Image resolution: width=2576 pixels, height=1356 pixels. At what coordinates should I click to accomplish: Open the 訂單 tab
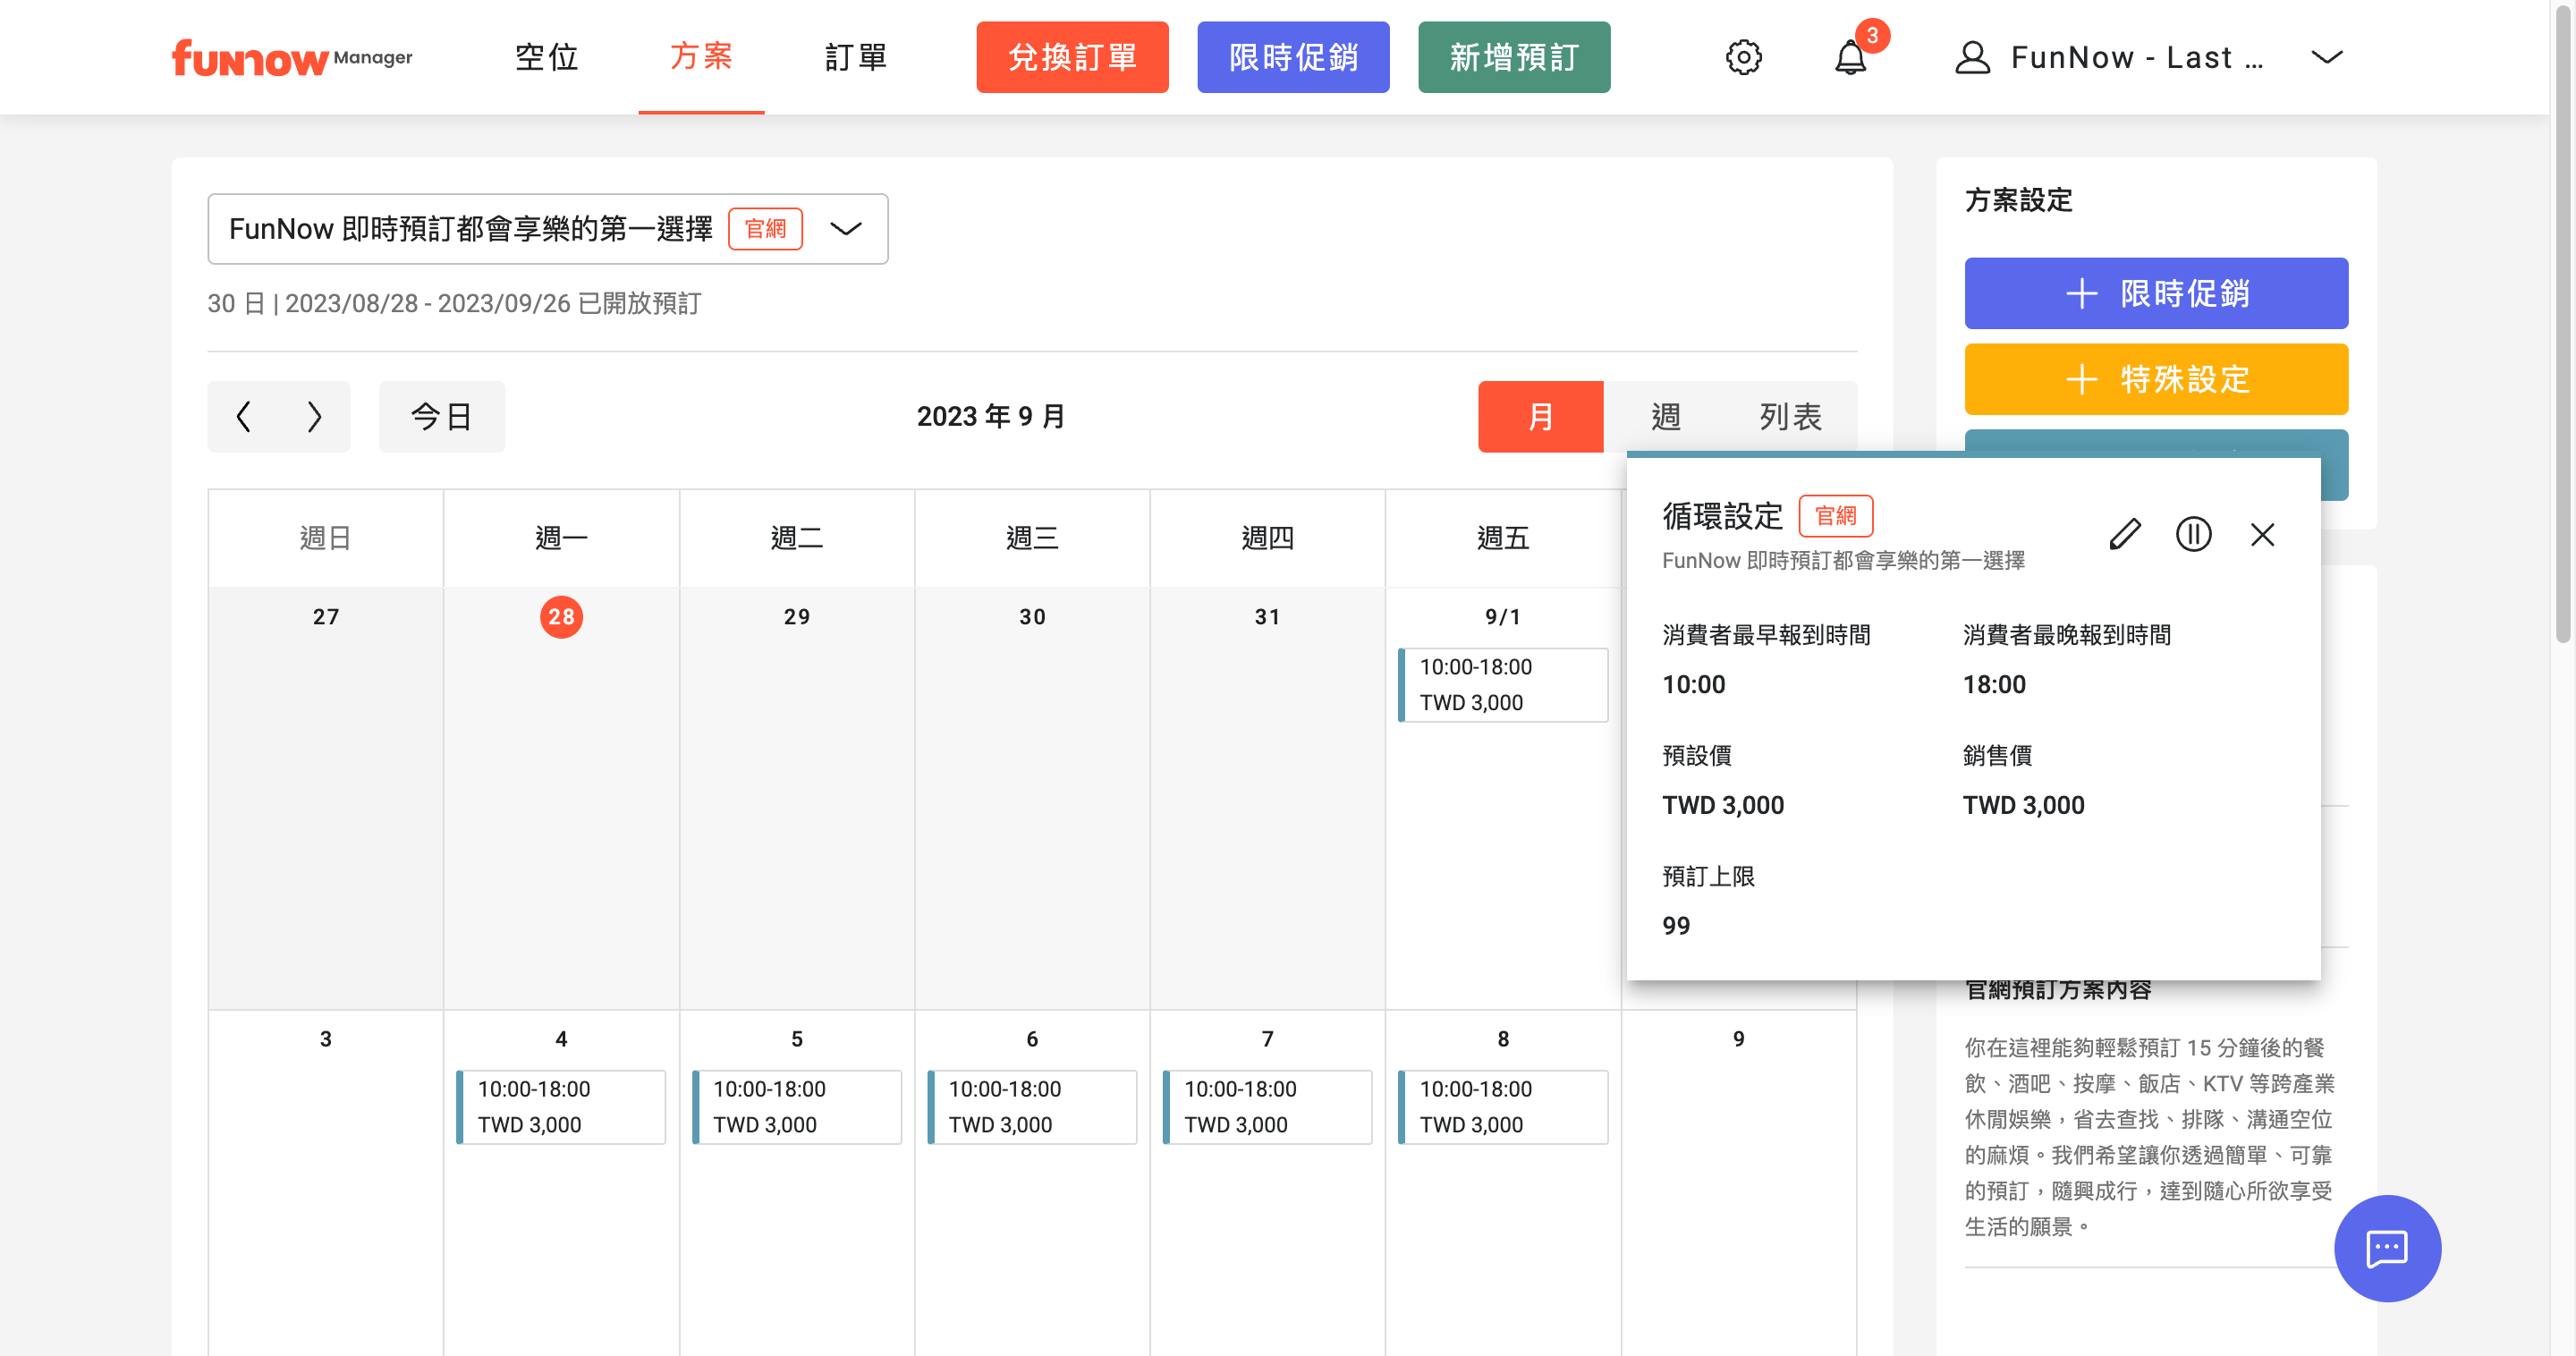856,57
